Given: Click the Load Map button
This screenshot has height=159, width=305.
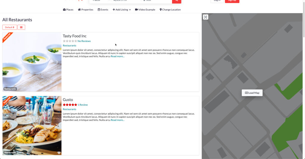Looking at the screenshot, I should pos(252,93).
